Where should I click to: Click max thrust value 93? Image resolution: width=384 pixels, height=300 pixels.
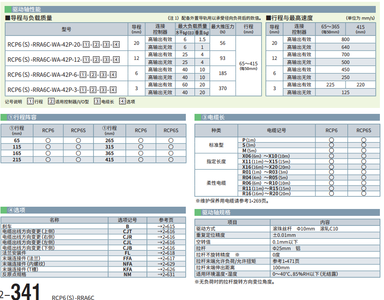(222, 58)
